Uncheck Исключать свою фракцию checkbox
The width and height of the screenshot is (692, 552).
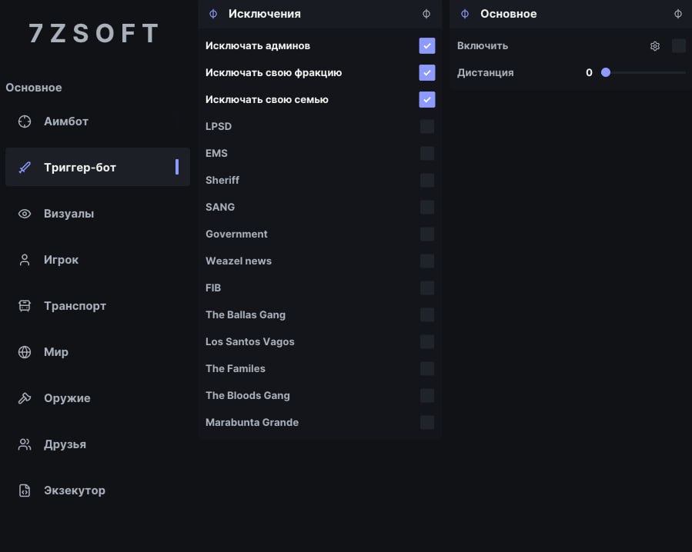point(427,73)
